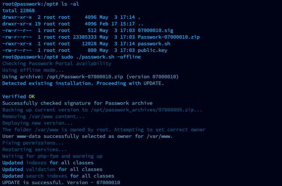Click the 'Using offline mode...' line

point(33,70)
